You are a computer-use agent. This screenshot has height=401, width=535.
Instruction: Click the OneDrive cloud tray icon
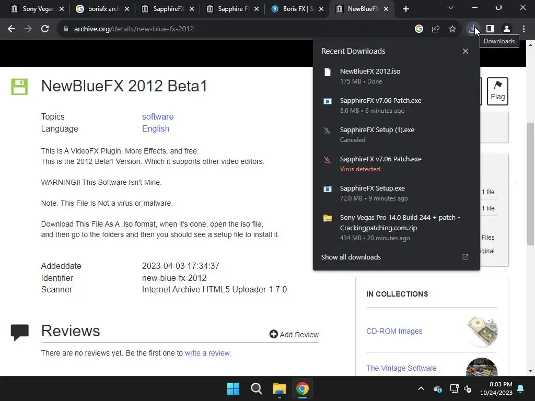[x=437, y=388]
